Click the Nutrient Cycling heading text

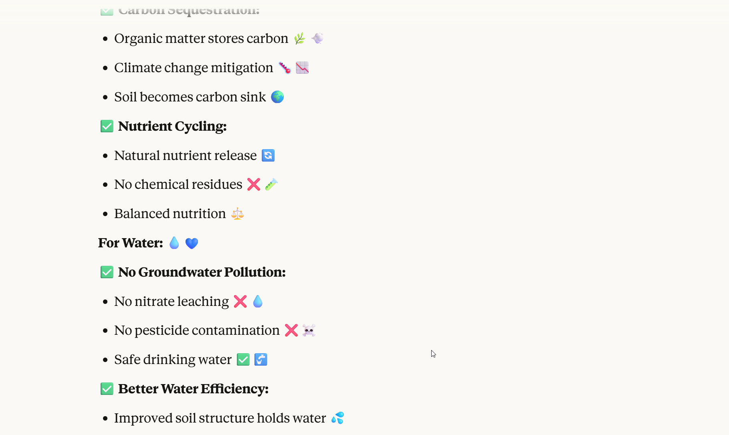pos(172,126)
